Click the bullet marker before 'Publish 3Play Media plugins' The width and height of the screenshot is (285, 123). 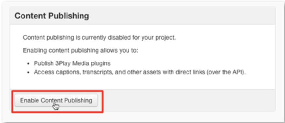[x=28, y=64]
